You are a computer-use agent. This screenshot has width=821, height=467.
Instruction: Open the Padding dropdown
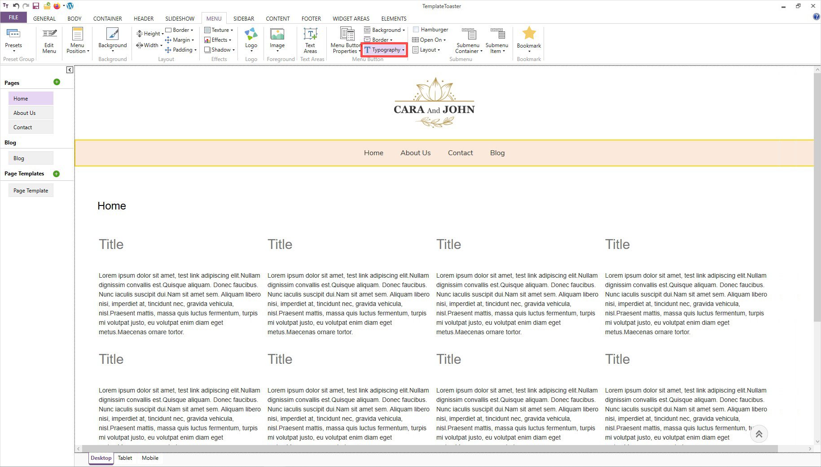click(181, 50)
